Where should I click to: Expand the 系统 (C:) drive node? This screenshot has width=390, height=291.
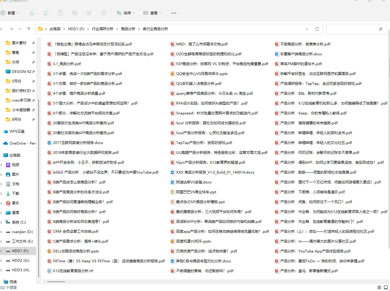click(1, 222)
